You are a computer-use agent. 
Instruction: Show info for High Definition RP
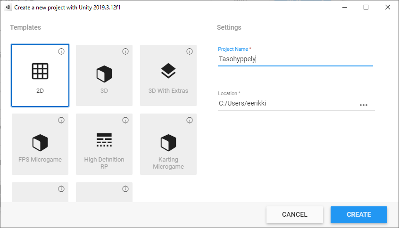(x=125, y=120)
